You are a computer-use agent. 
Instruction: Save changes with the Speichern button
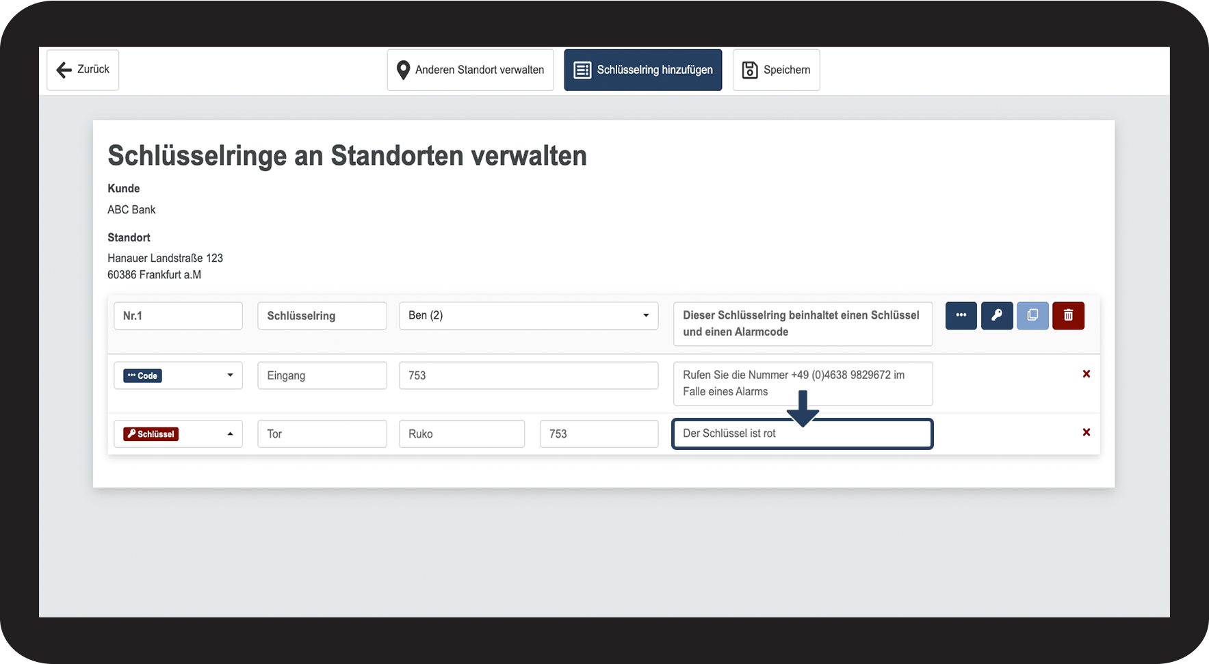click(x=776, y=70)
